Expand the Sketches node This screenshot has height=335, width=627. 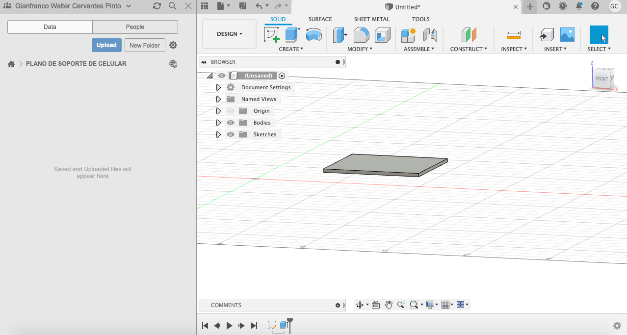click(219, 134)
